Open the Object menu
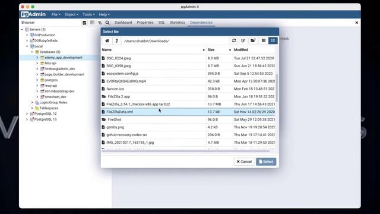Viewport: 380px width, 214px height. (71, 14)
